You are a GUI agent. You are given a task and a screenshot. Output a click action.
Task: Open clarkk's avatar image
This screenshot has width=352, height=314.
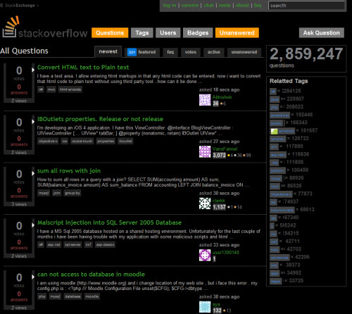(x=205, y=203)
